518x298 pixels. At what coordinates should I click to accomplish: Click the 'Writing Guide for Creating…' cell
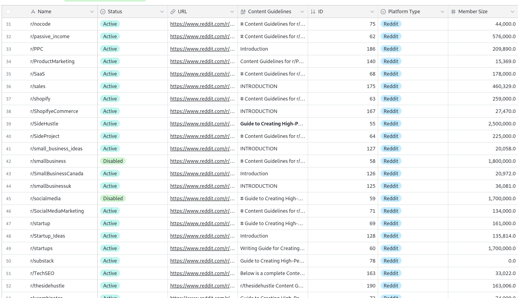(x=273, y=249)
